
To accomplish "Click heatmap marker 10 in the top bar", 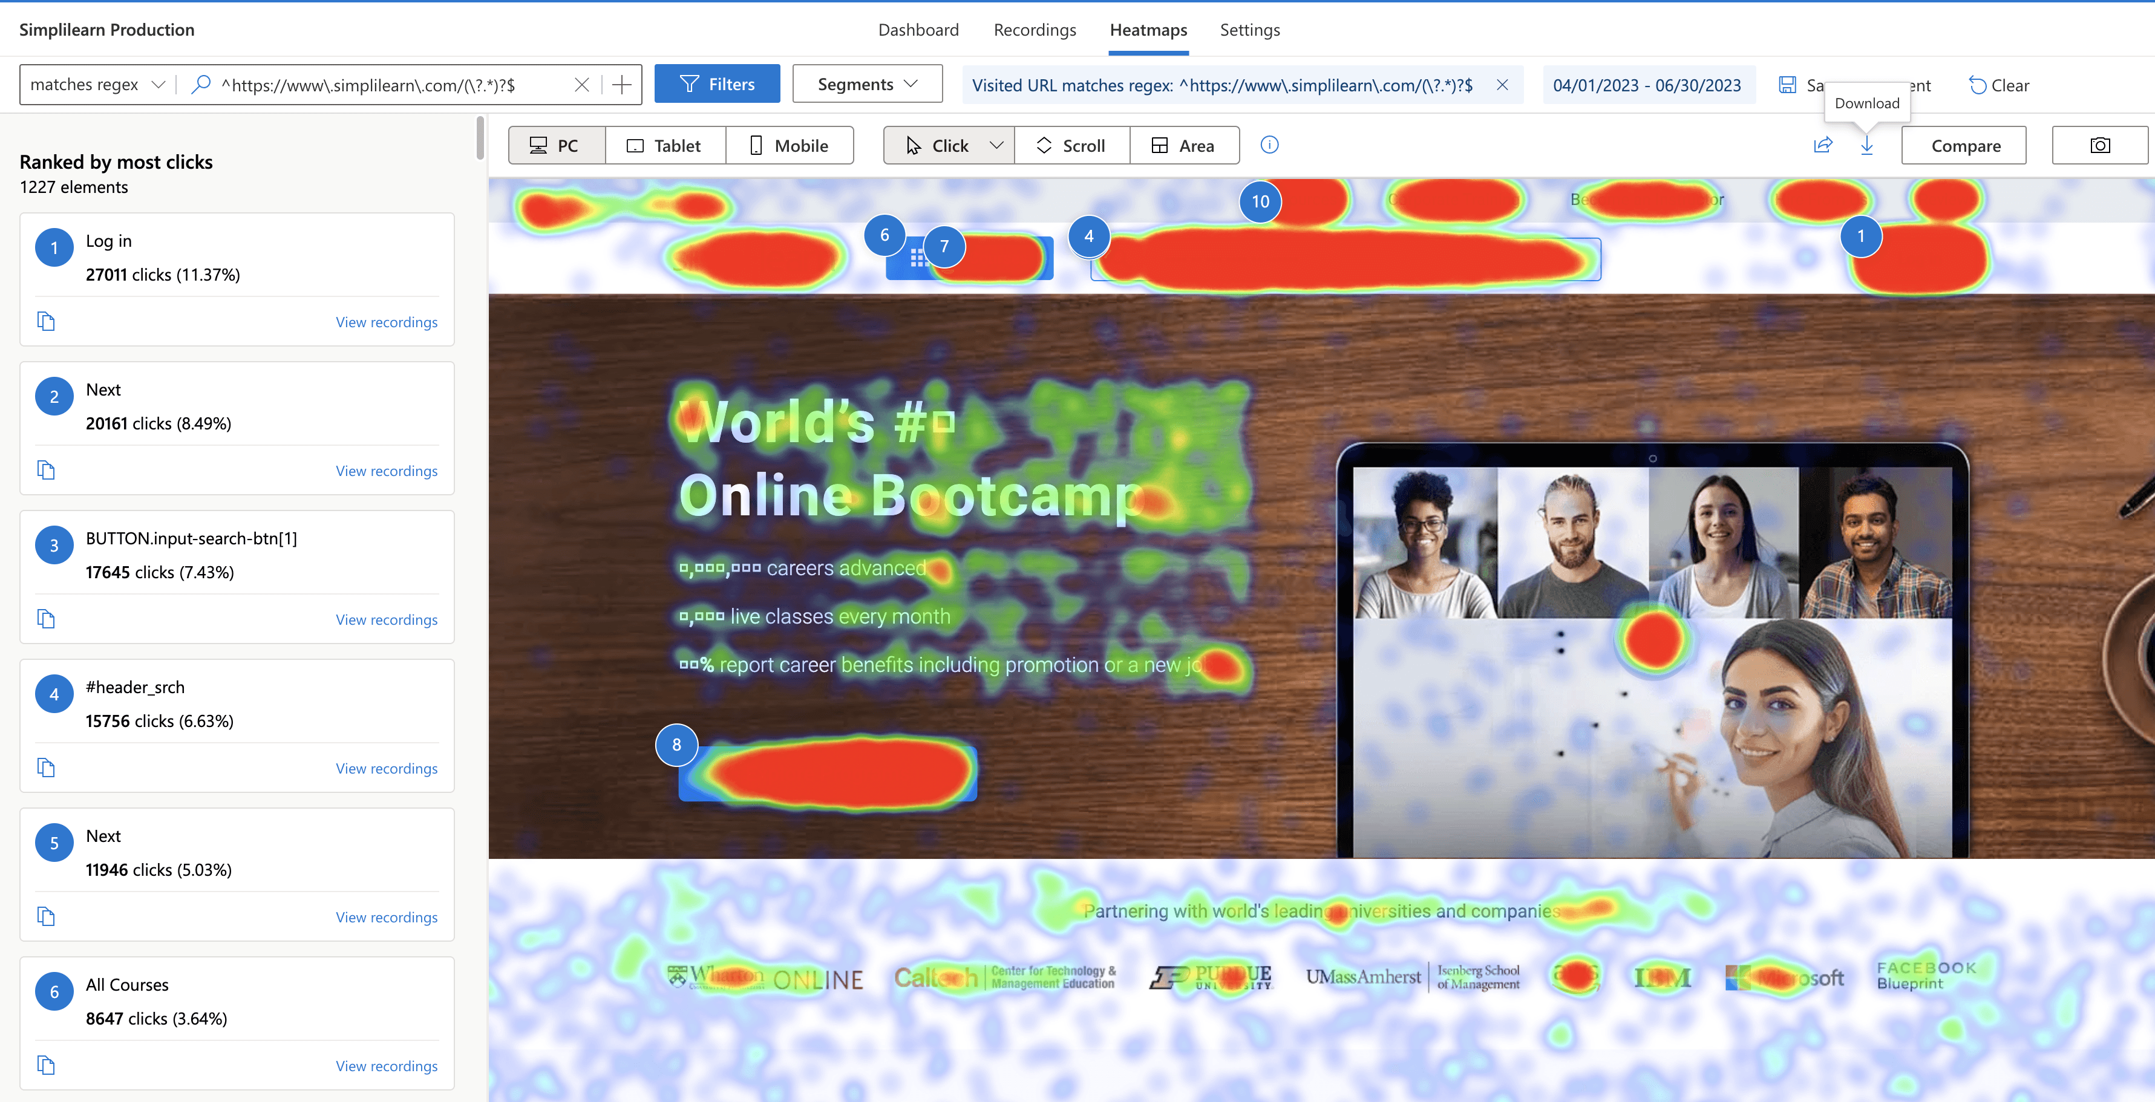I will [1261, 201].
